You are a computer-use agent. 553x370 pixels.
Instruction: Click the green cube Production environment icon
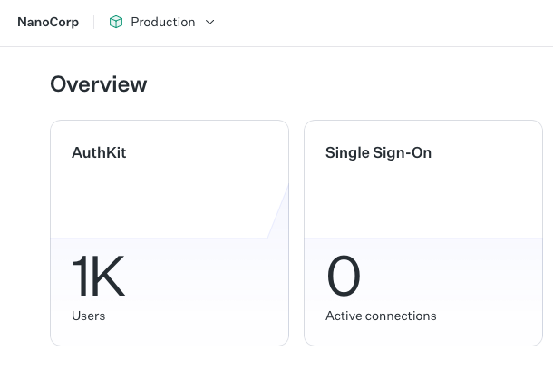click(116, 23)
